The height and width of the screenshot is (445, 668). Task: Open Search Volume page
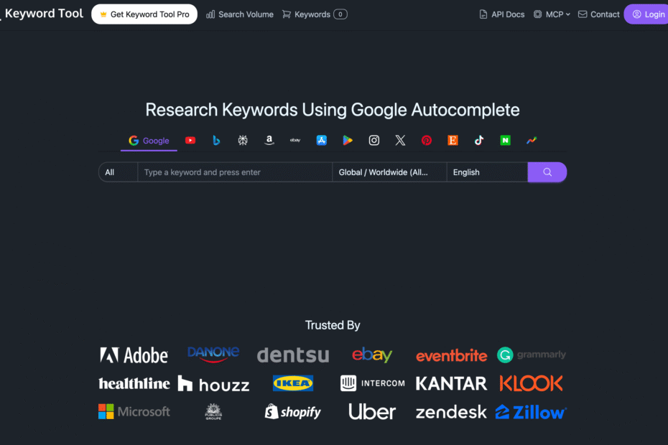pyautogui.click(x=240, y=14)
